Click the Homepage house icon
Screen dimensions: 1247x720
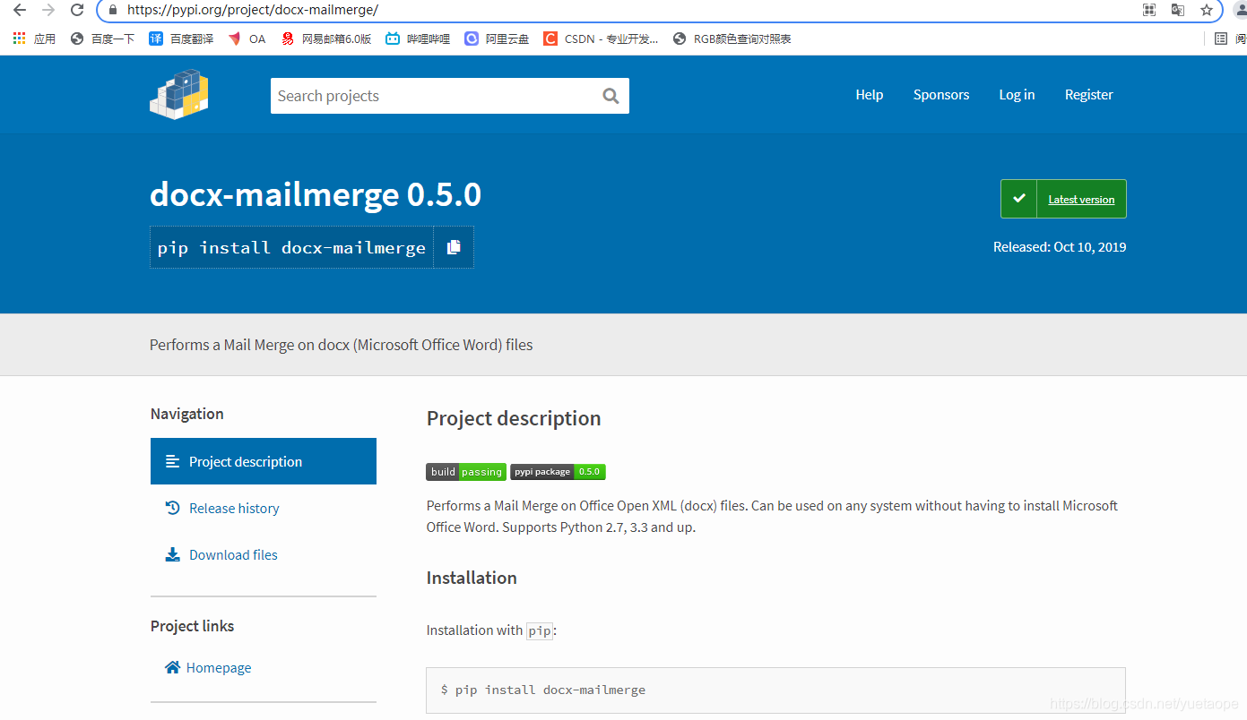point(173,667)
